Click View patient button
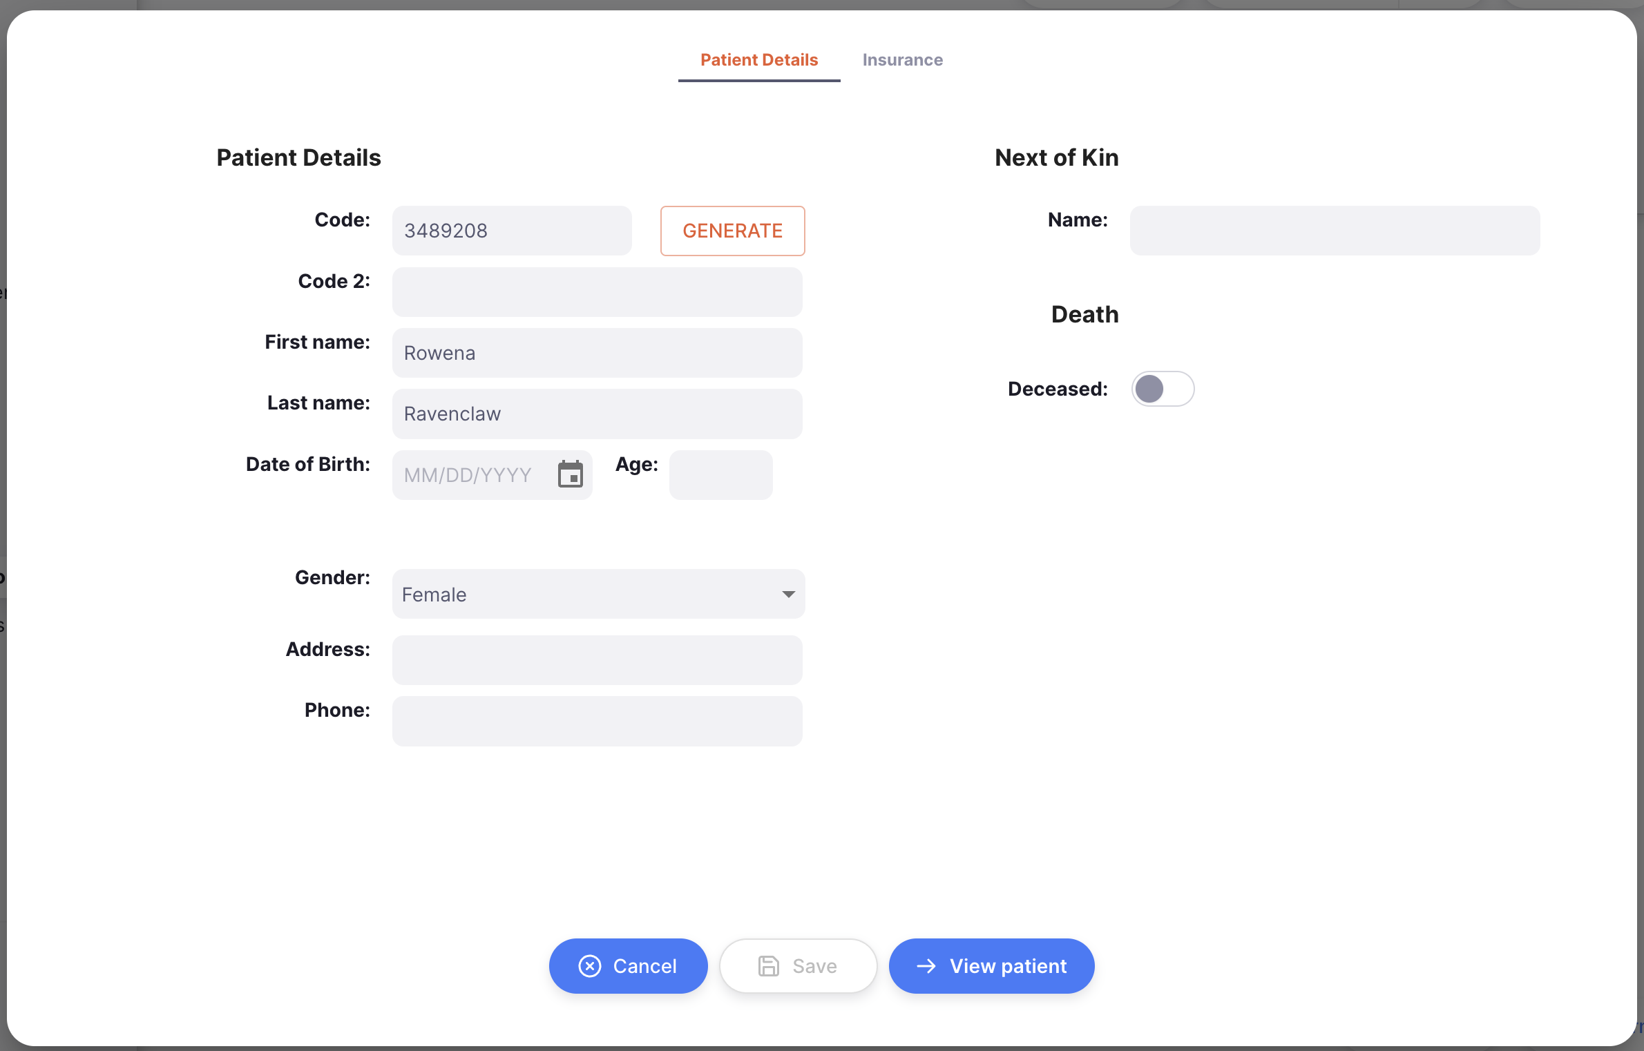 click(x=991, y=965)
